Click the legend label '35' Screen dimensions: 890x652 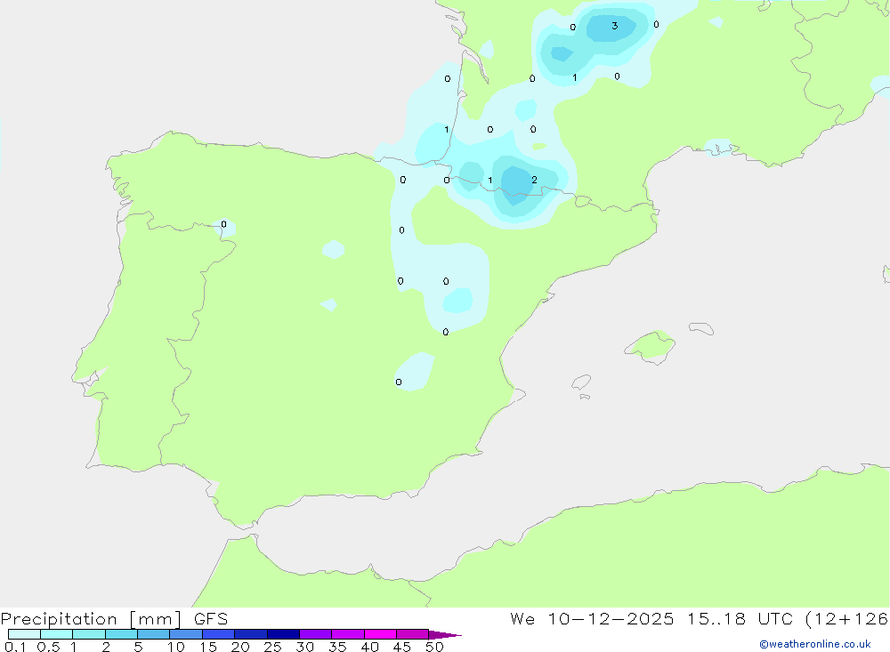point(337,647)
